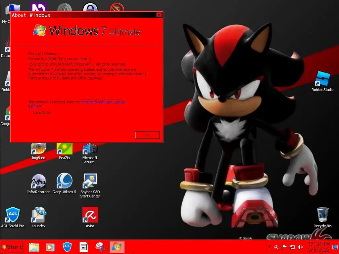Select the active About Windows taskbar button
Image resolution: width=339 pixels, height=254 pixels.
pos(117,247)
